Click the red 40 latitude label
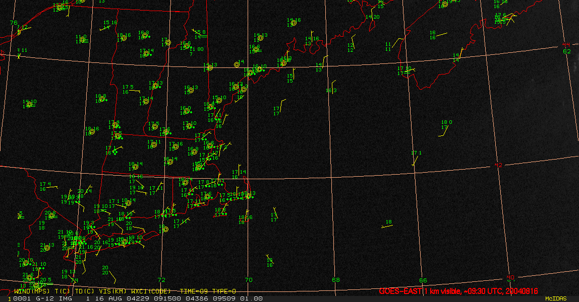Image resolution: width=579 pixels, height=302 pixels. click(x=510, y=277)
